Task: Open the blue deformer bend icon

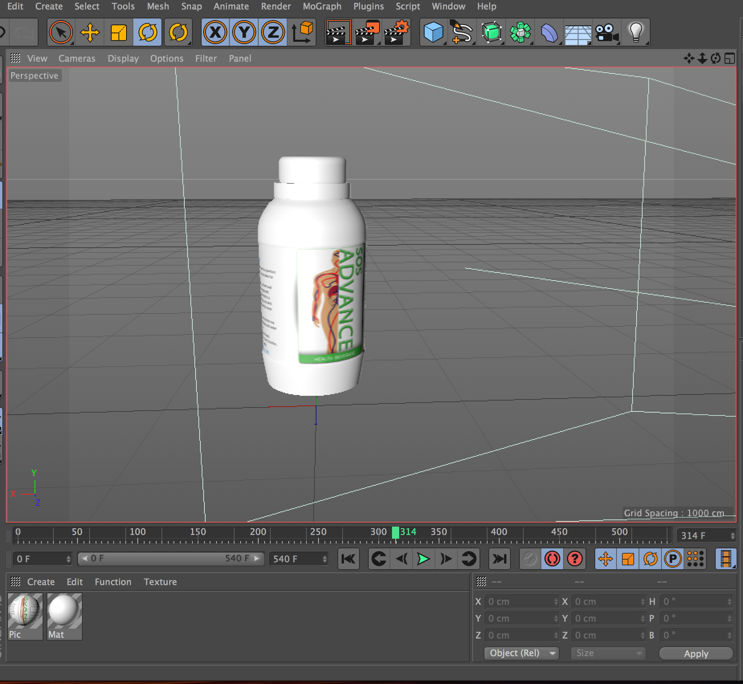Action: click(x=549, y=32)
